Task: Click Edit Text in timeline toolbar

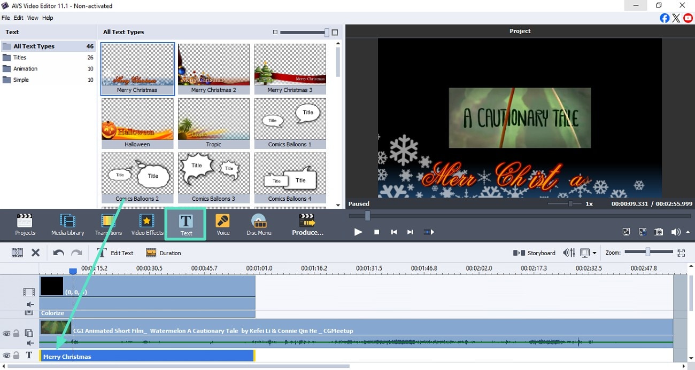Action: pyautogui.click(x=115, y=253)
